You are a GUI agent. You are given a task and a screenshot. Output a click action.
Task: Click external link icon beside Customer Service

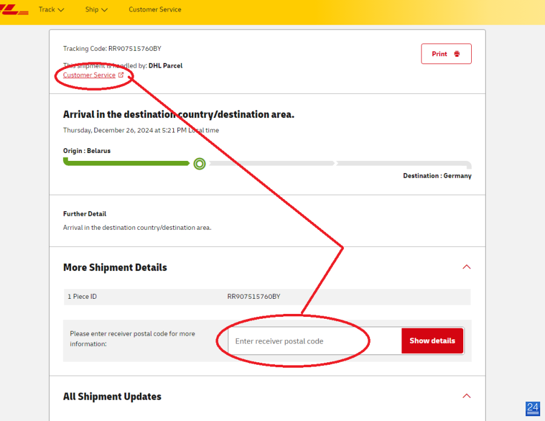[x=121, y=74]
